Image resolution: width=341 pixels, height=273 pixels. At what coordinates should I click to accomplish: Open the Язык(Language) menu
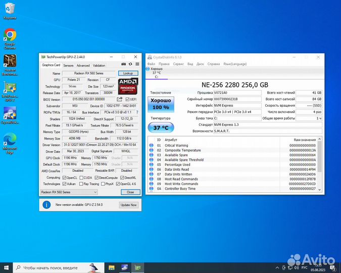(235, 64)
